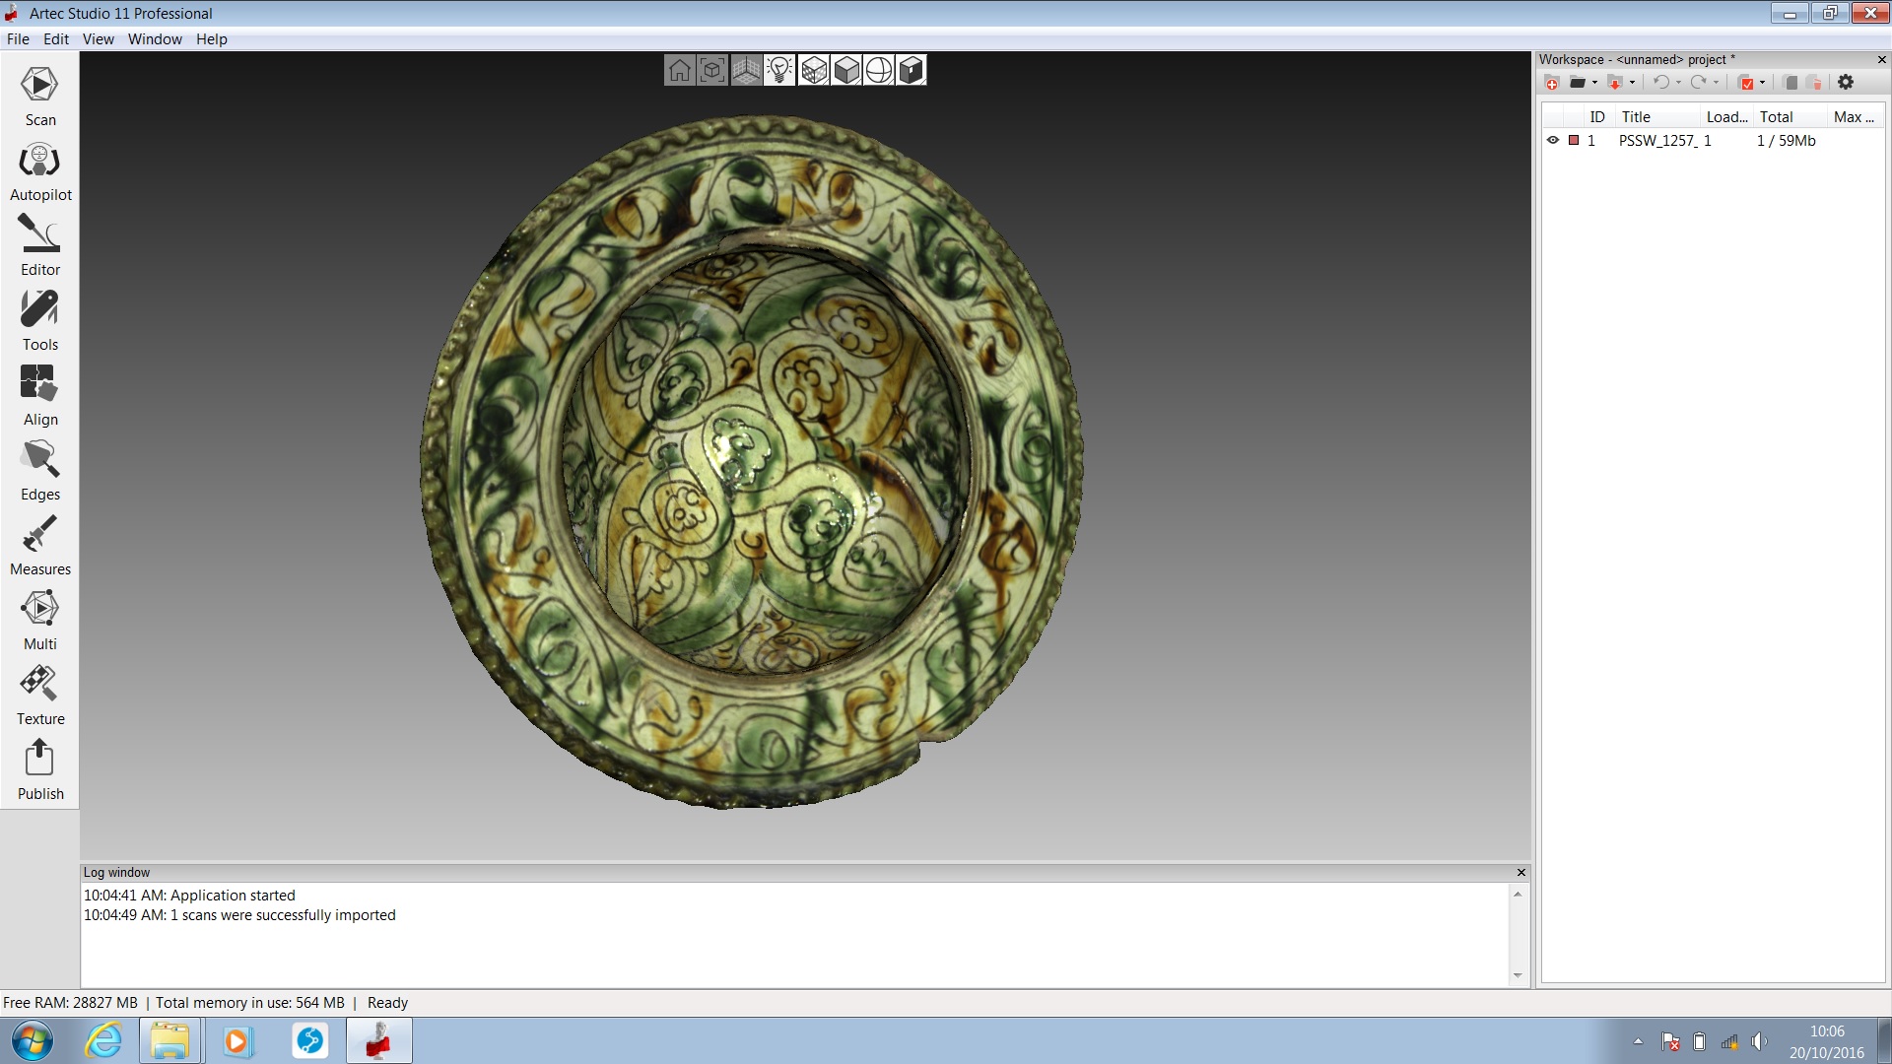The height and width of the screenshot is (1064, 1892).
Task: Click the '1 / 59Mb' total cell
Action: (1786, 141)
